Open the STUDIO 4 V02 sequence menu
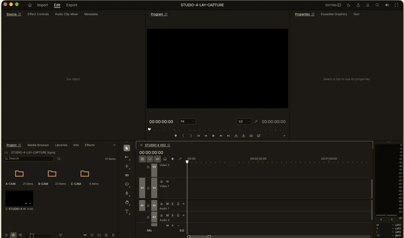Image resolution: width=404 pixels, height=238 pixels. (x=169, y=145)
